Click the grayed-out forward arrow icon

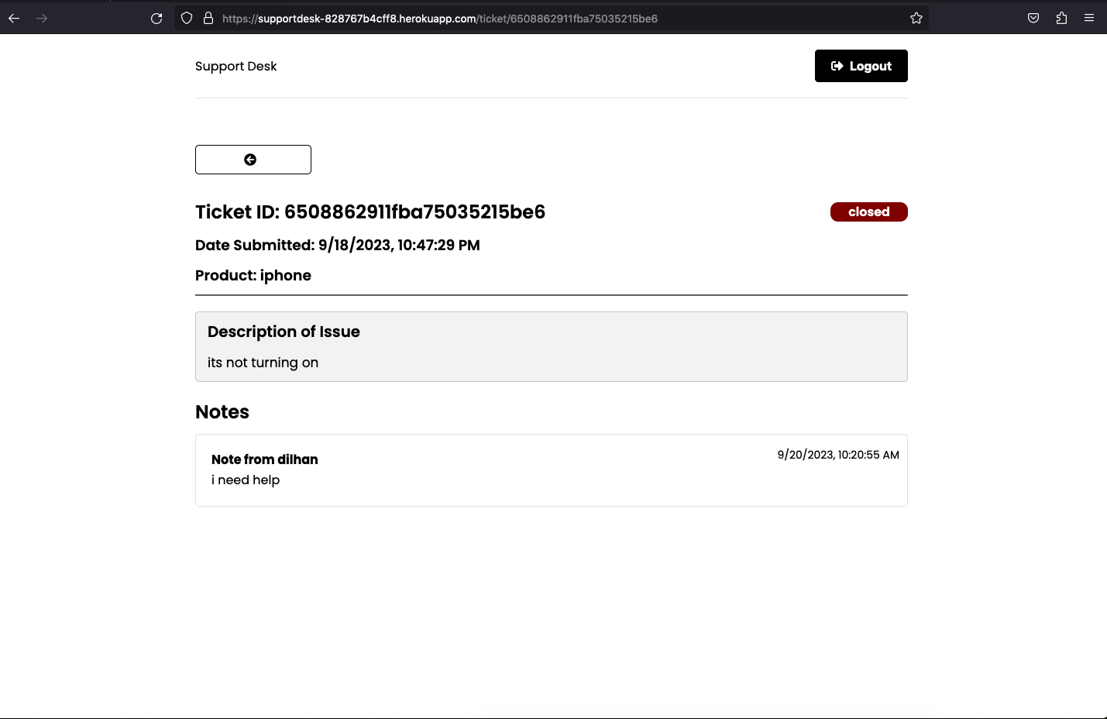coord(42,18)
